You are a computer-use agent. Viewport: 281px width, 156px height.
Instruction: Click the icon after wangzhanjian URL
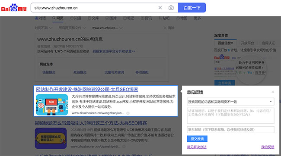pyautogui.click(x=128, y=113)
